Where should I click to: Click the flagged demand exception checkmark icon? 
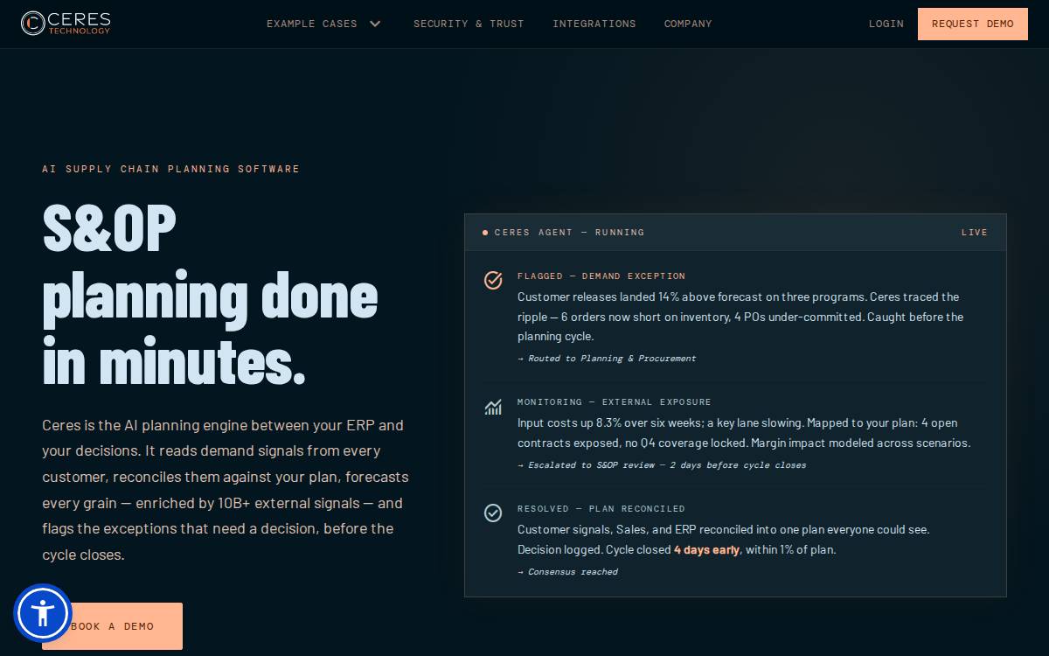point(493,280)
